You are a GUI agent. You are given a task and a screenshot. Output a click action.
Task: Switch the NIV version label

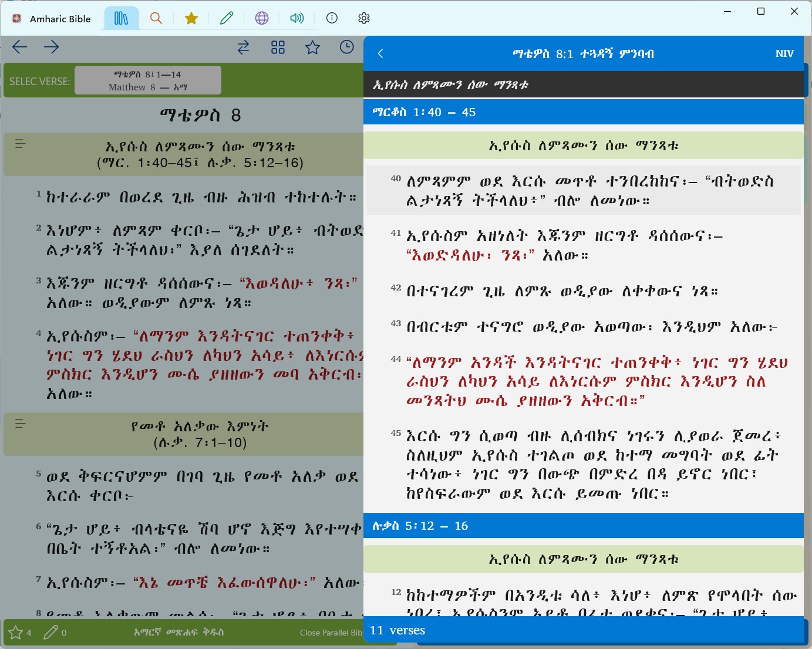tap(784, 53)
